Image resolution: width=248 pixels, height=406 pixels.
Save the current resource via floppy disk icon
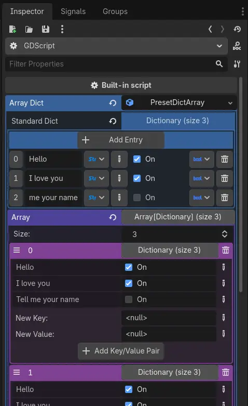[46, 29]
